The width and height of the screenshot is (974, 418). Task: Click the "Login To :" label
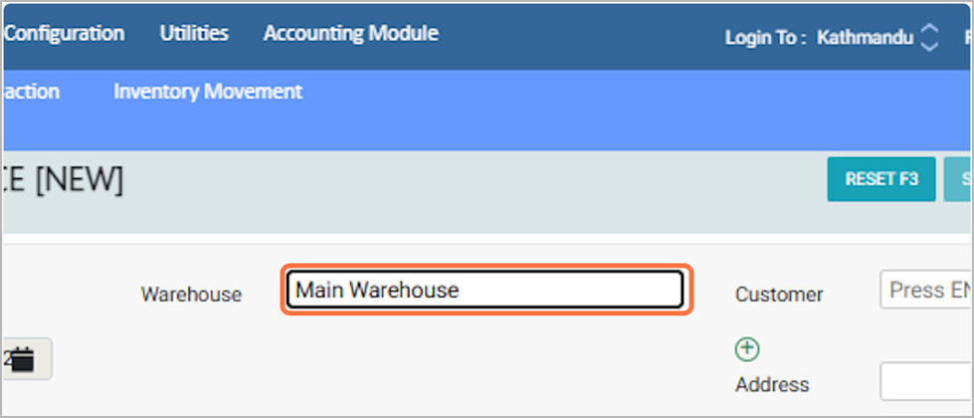[765, 38]
